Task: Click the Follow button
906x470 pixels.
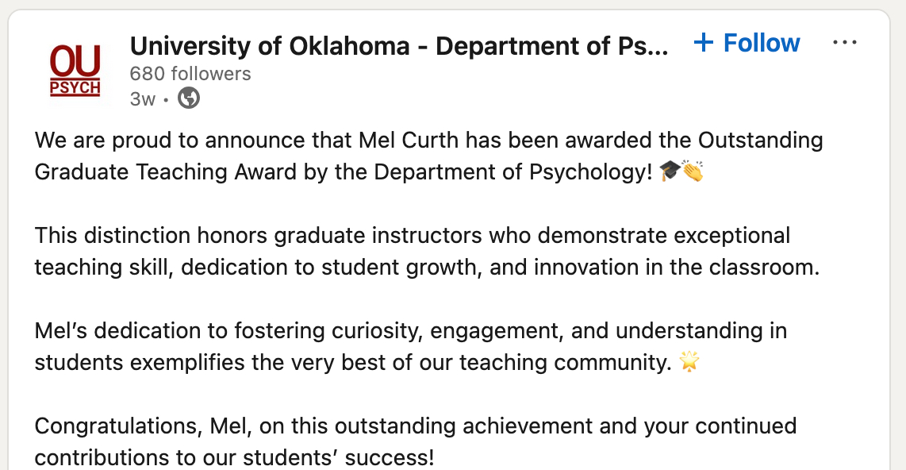Action: click(x=762, y=43)
